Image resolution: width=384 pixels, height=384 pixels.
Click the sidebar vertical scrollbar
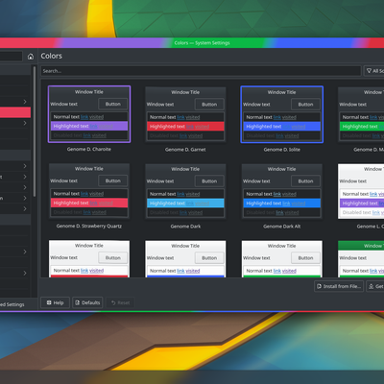pos(35,132)
